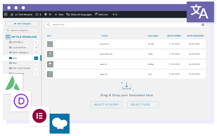Click the 300k file size cell

click(150, 54)
